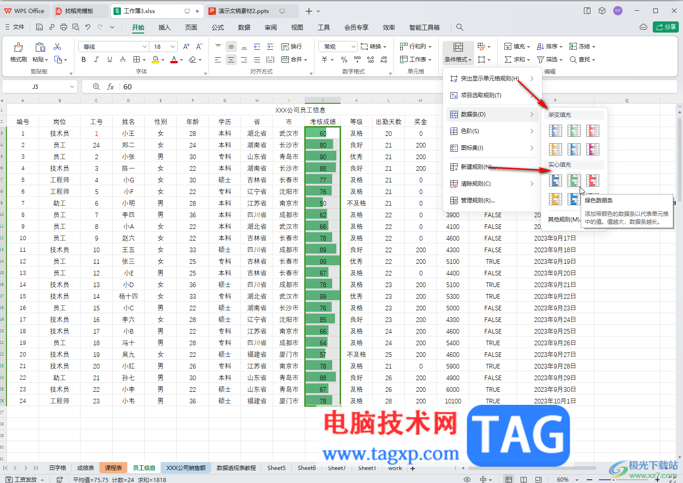Open the Data (数据) ribbon tab
683x483 pixels.
click(x=244, y=27)
